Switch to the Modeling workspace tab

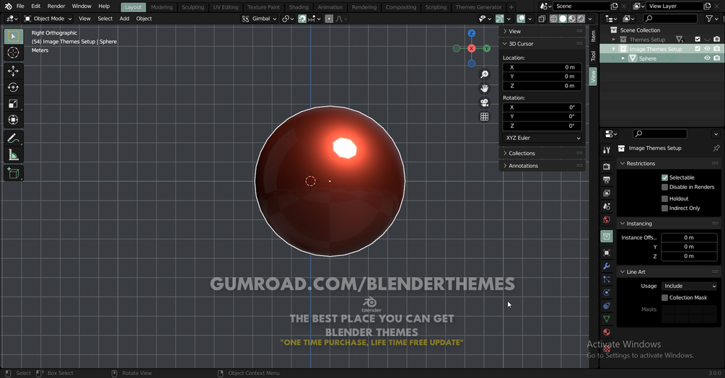162,7
